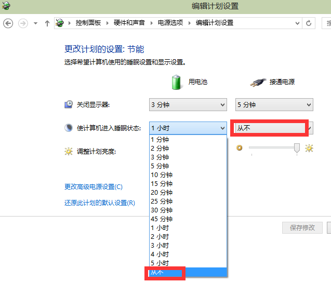Open the recent locations dropdown arrow
The width and height of the screenshot is (331, 296).
coord(35,23)
